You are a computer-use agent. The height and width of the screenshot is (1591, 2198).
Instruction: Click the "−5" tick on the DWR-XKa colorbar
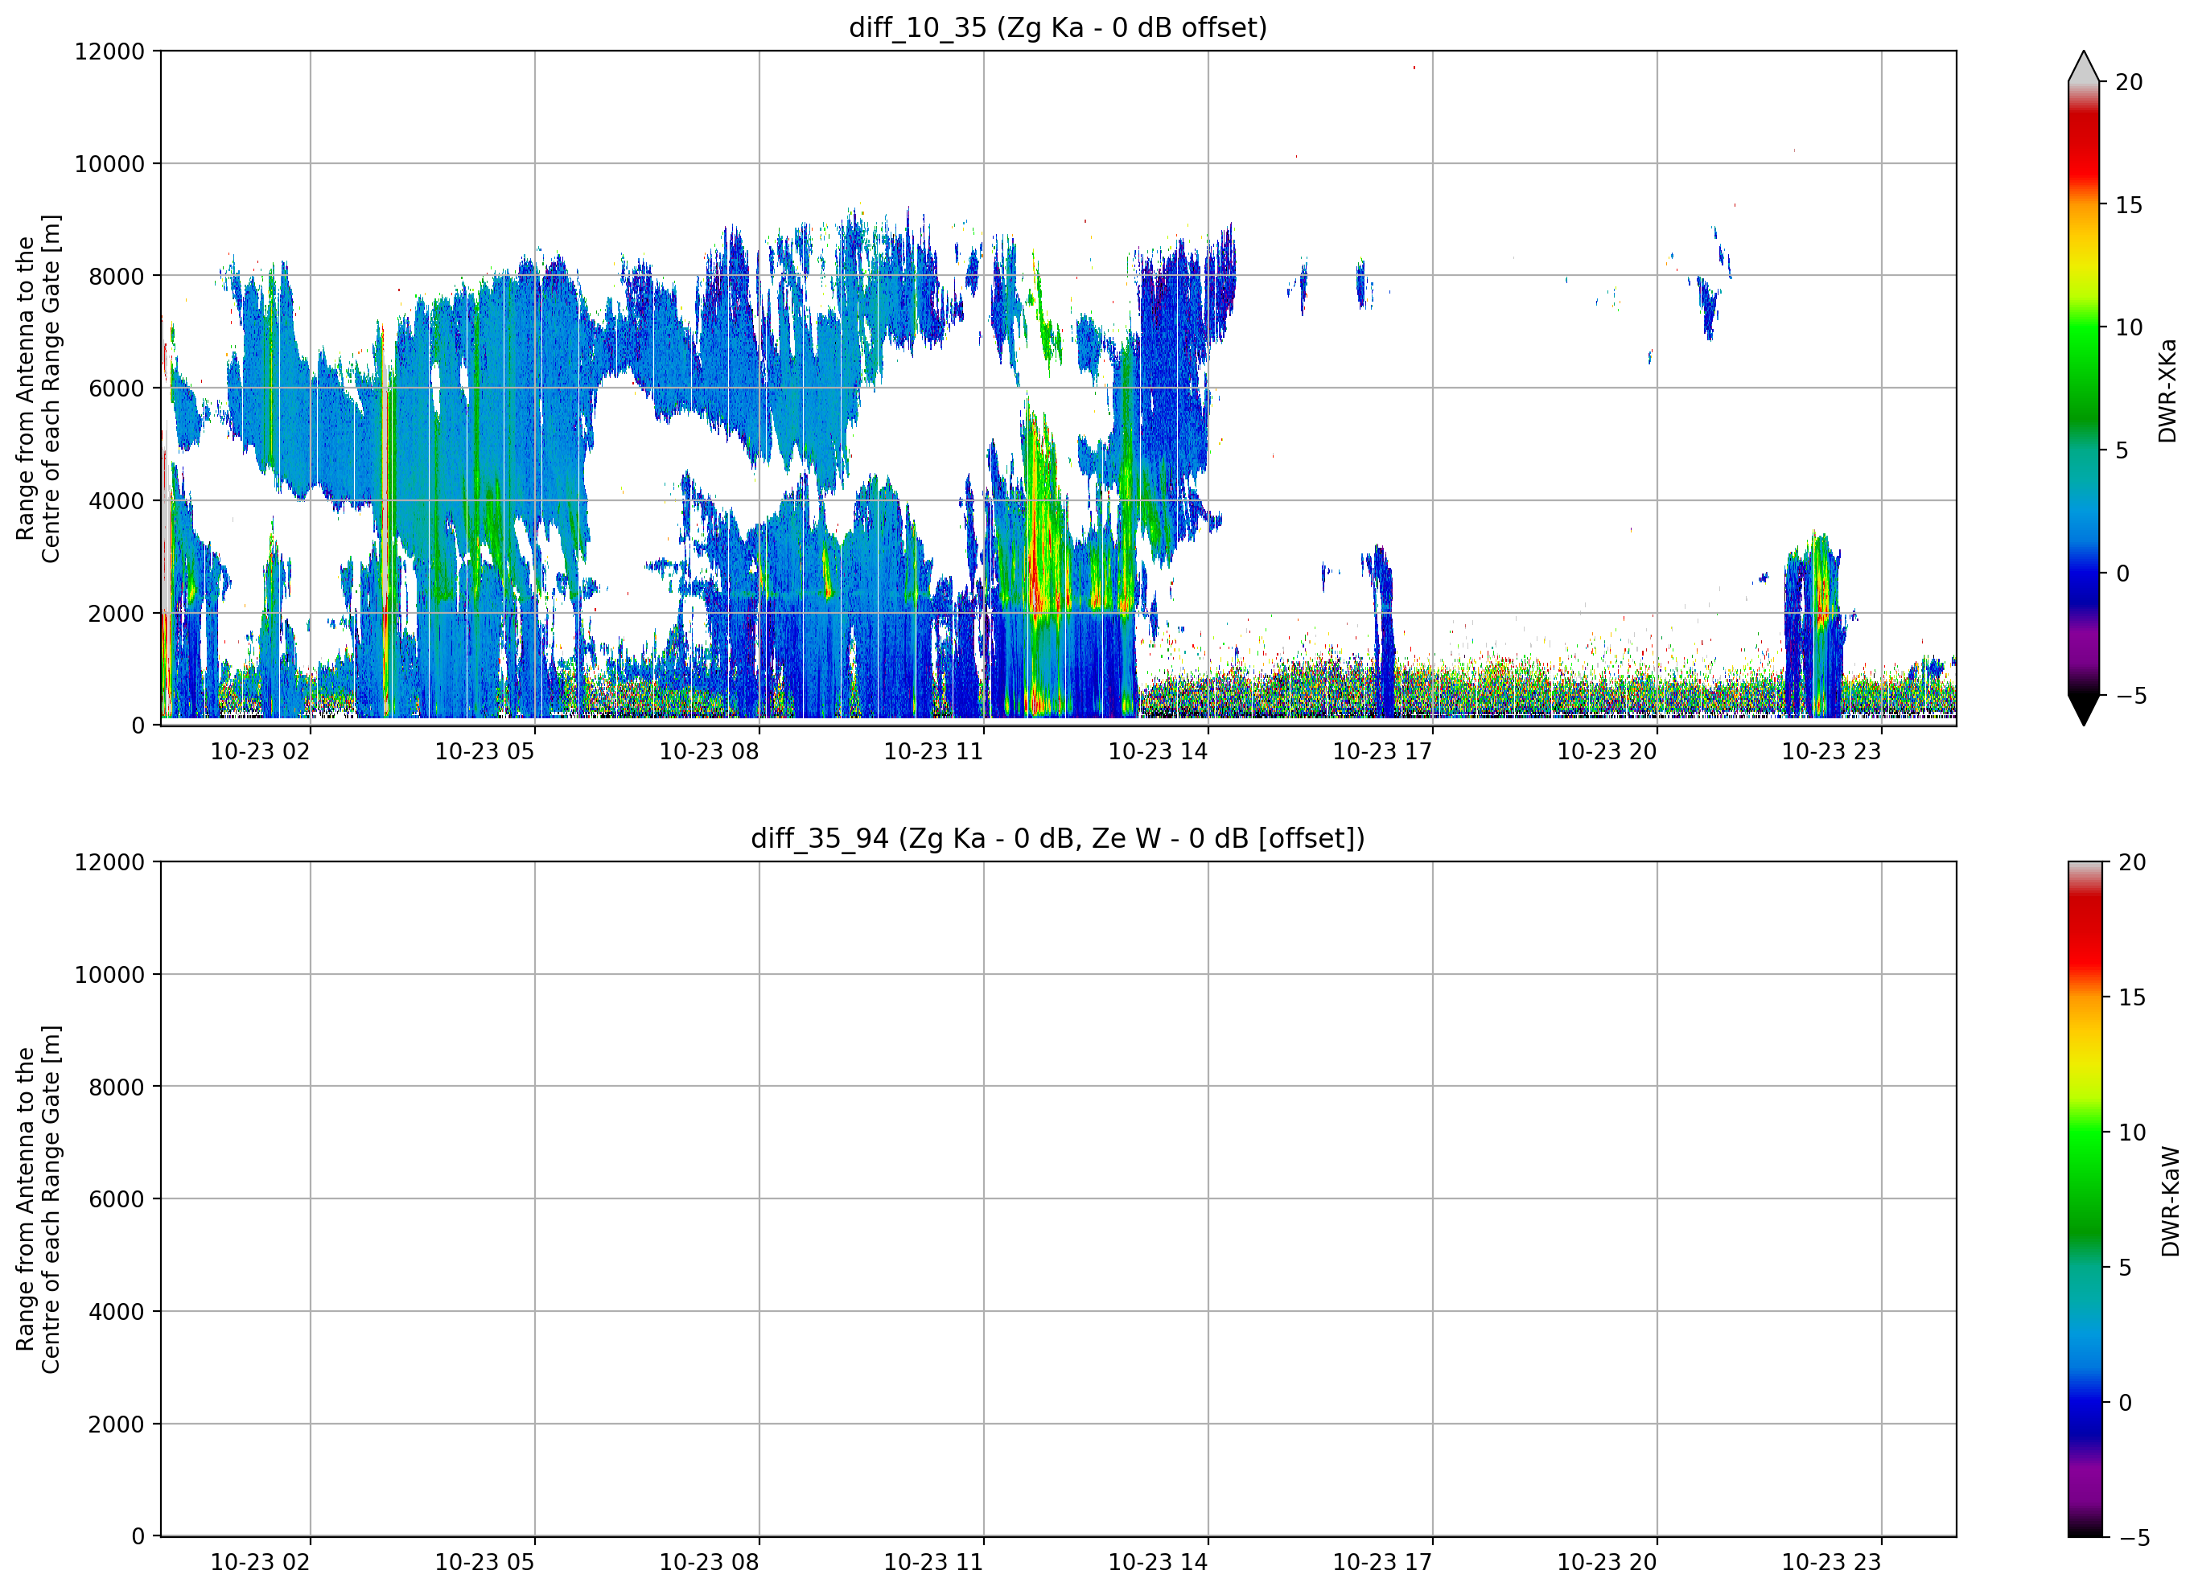click(2130, 696)
